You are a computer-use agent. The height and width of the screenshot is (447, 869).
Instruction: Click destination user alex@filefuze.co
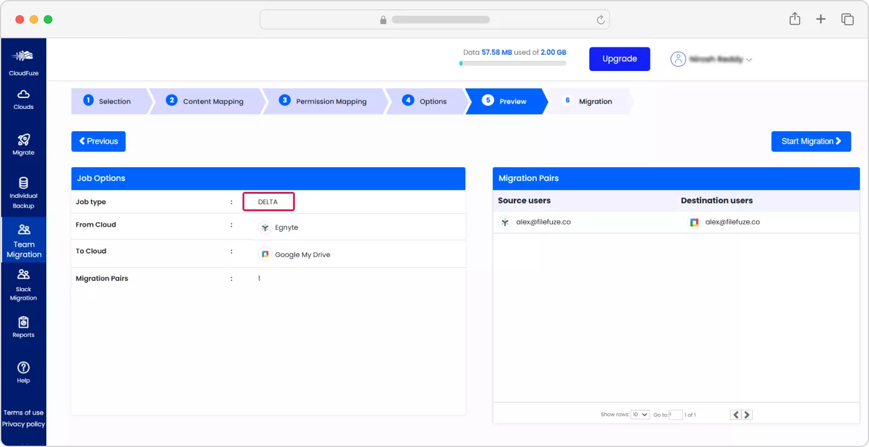point(732,222)
